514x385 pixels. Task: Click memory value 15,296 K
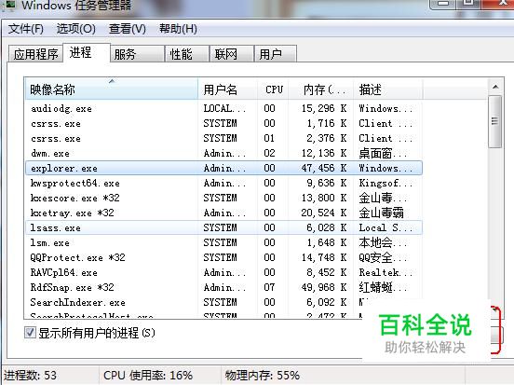(x=324, y=108)
